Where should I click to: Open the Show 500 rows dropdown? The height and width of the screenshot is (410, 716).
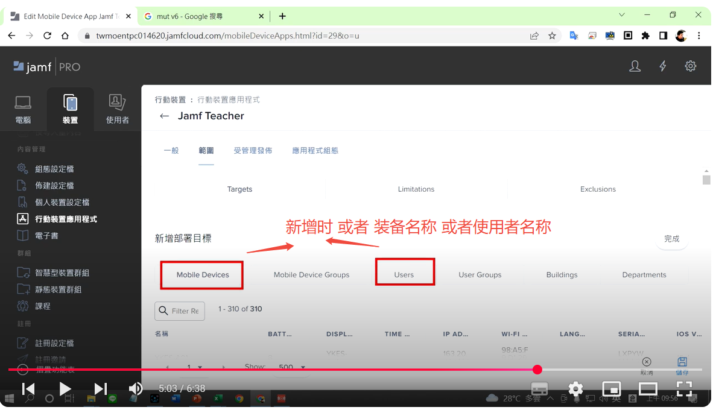(x=292, y=367)
